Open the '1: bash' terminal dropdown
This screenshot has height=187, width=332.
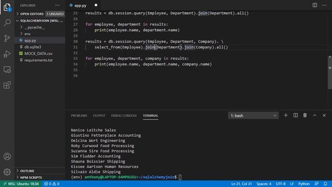[253, 115]
